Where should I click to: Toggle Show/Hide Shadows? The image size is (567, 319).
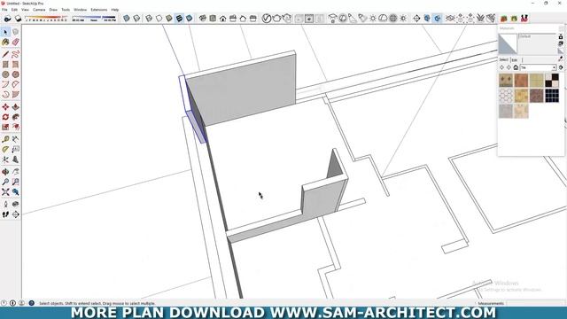click(18, 19)
